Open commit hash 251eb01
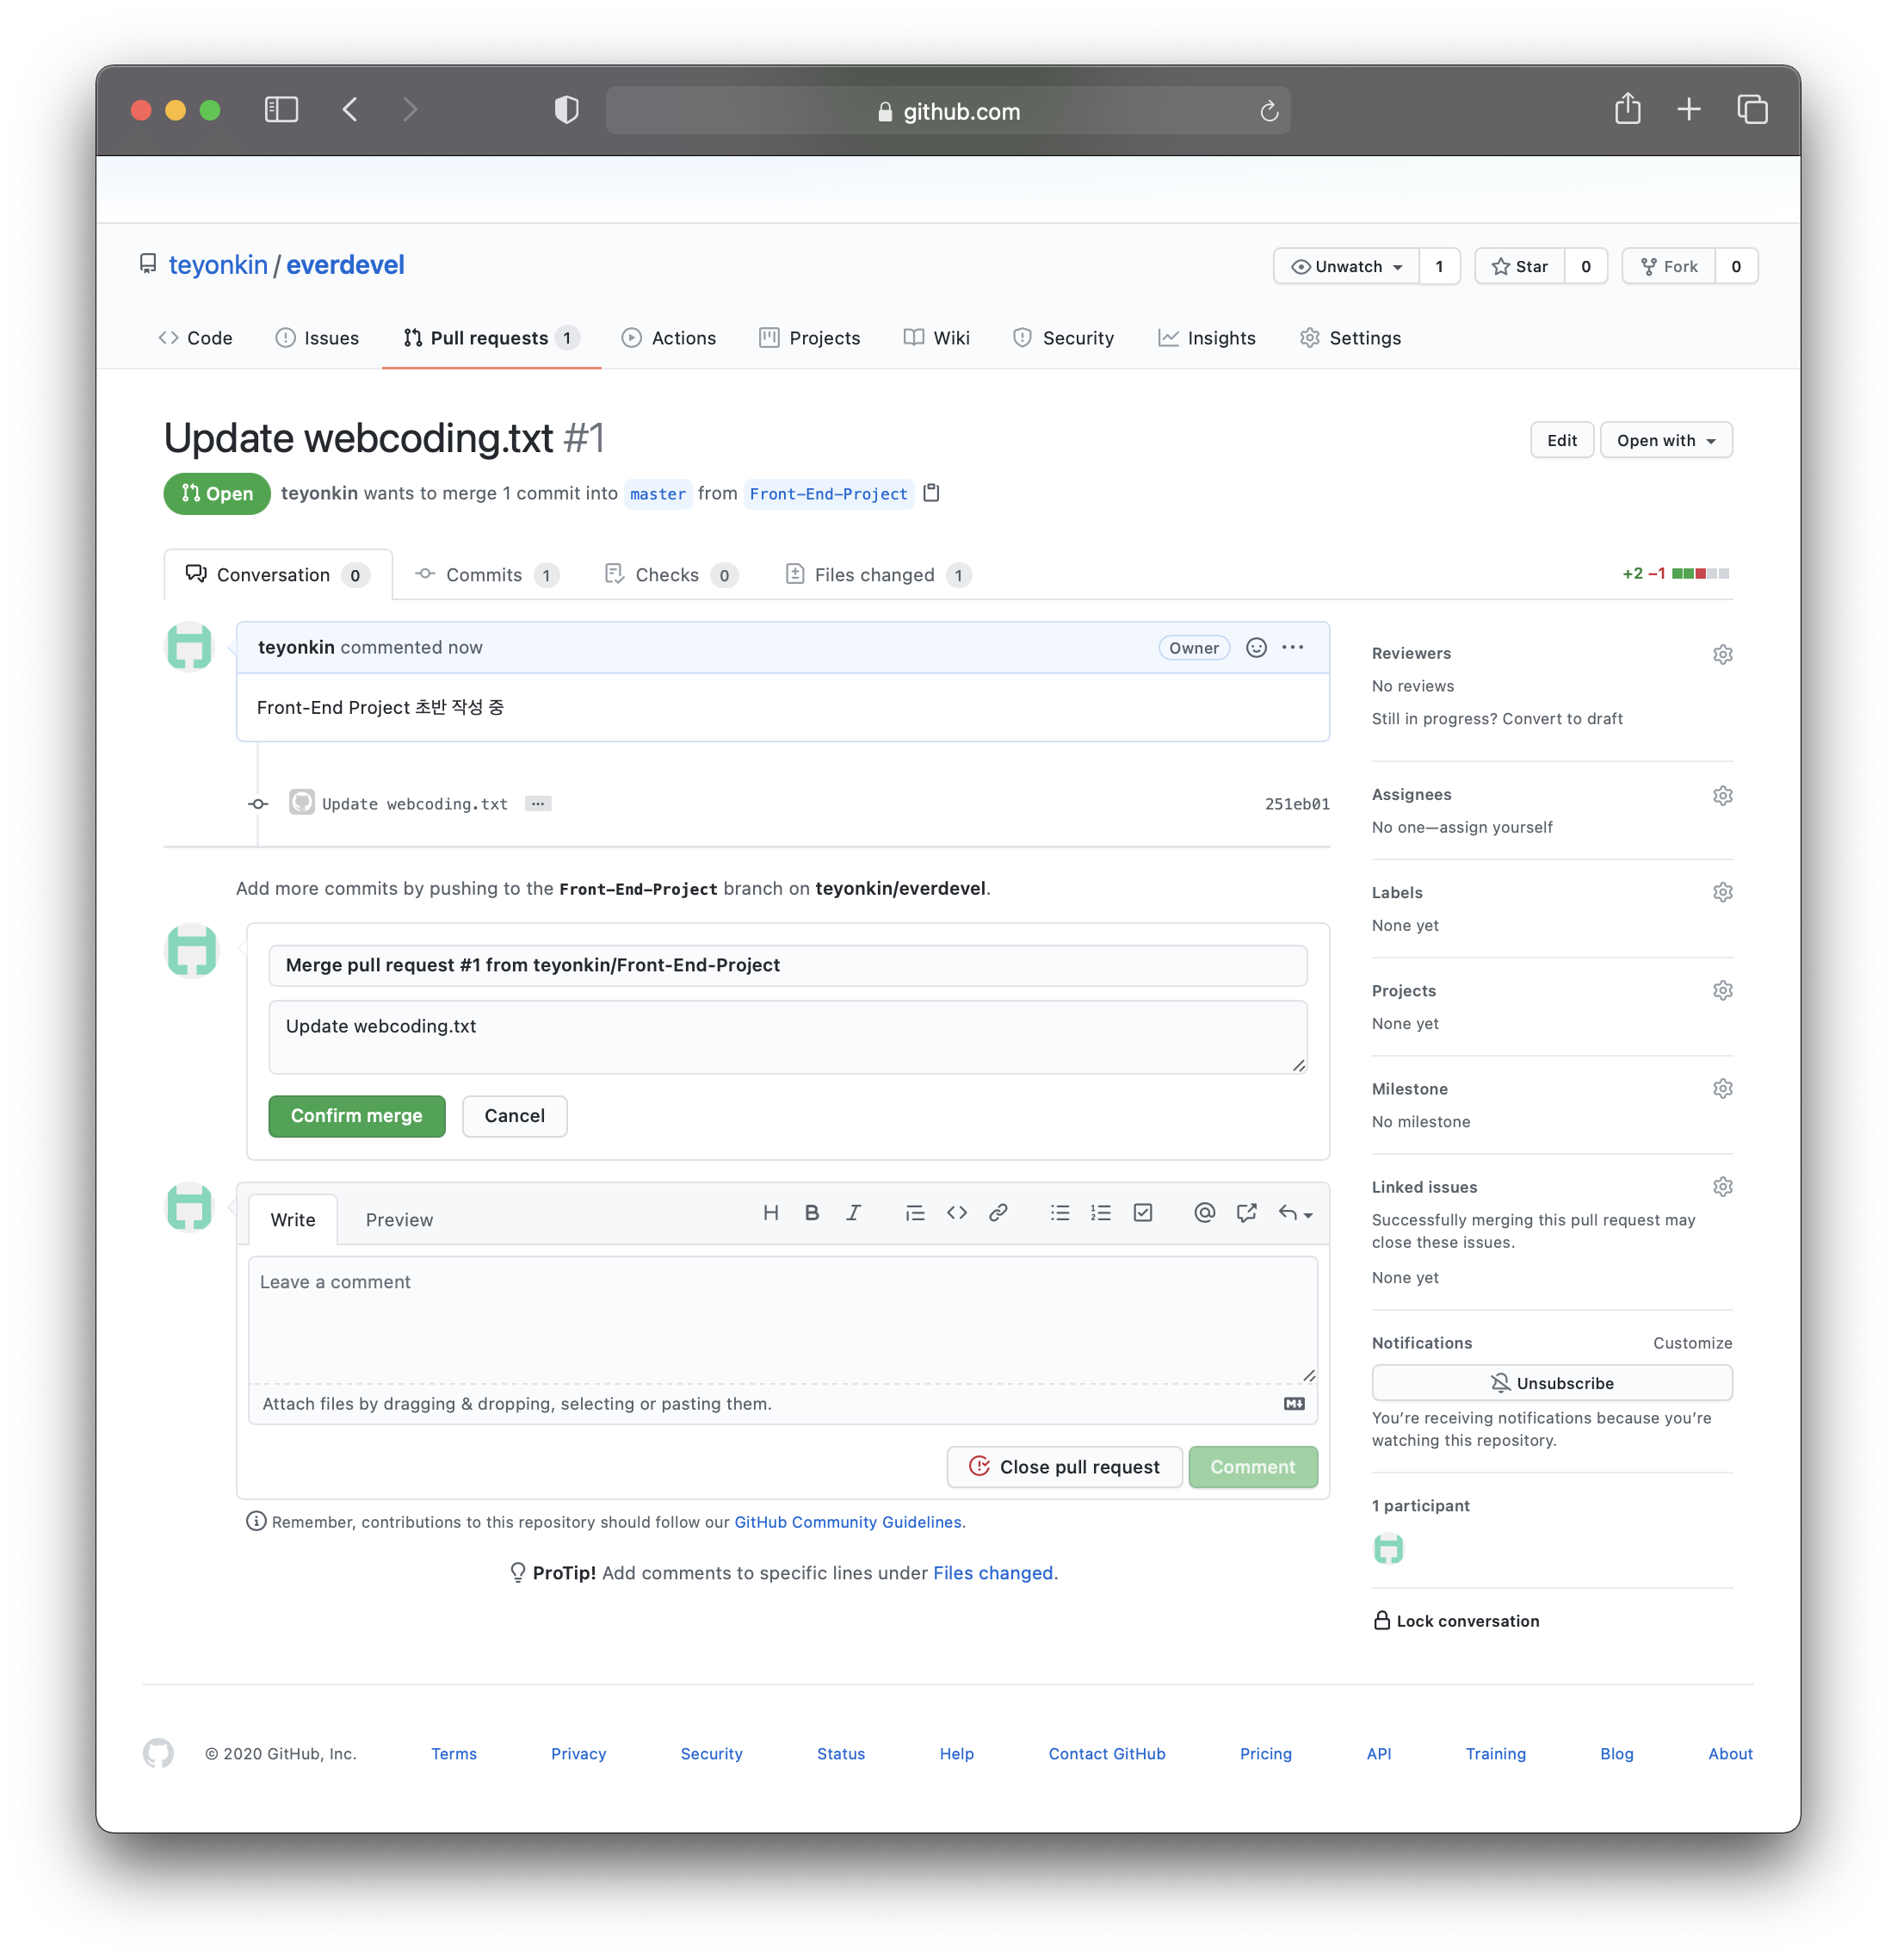The image size is (1897, 1960). coord(1297,804)
